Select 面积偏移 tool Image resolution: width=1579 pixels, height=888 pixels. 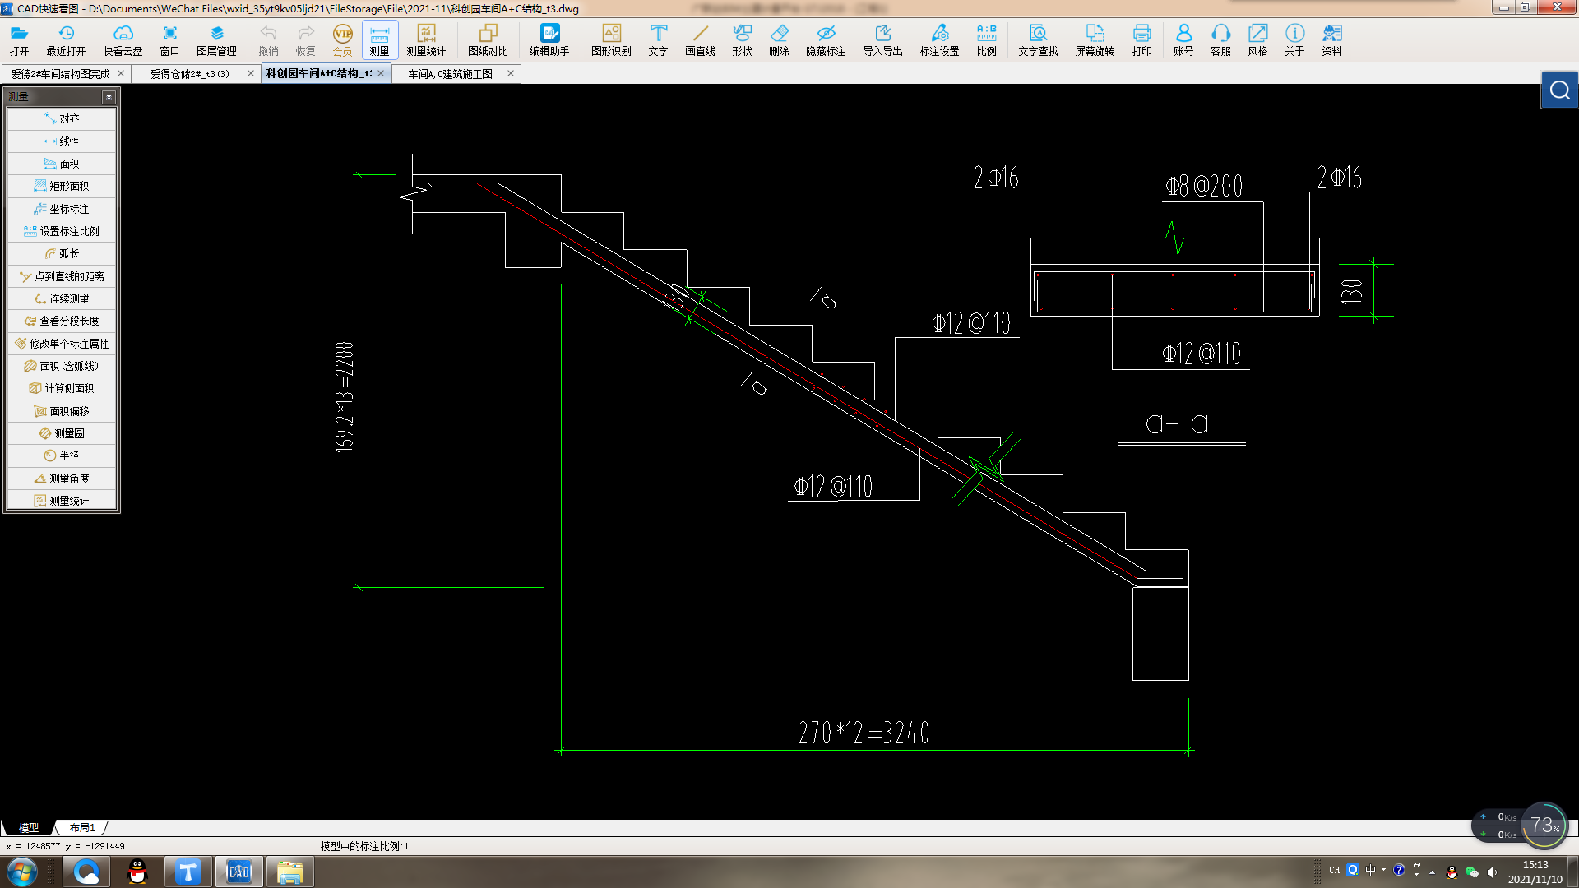62,411
